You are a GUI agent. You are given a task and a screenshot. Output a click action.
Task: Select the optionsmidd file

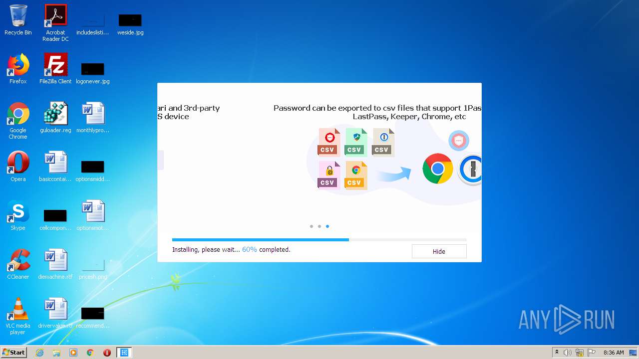[x=93, y=171]
